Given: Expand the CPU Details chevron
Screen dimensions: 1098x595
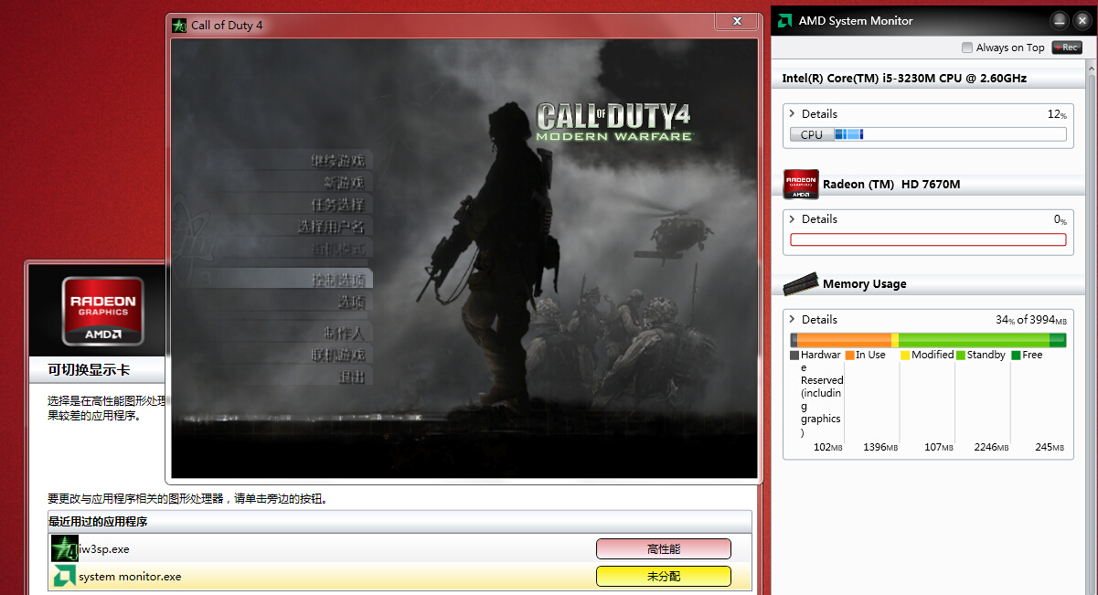Looking at the screenshot, I should coord(793,114).
